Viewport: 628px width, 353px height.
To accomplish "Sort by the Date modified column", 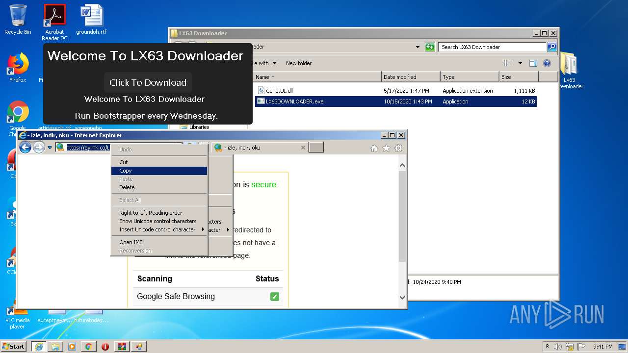I will [x=411, y=77].
